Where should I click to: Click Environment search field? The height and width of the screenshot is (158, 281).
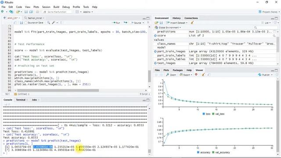(265, 27)
